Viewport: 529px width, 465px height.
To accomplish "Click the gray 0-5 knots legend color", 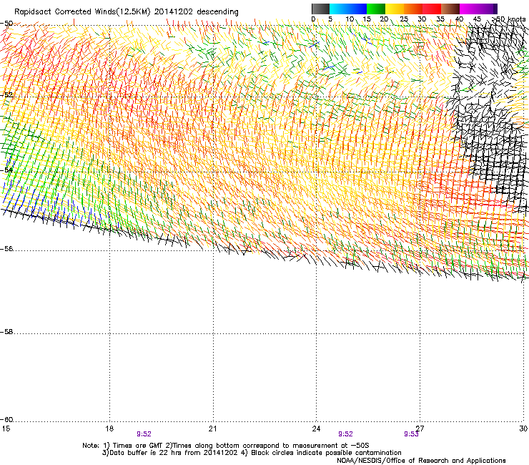I will click(x=320, y=9).
